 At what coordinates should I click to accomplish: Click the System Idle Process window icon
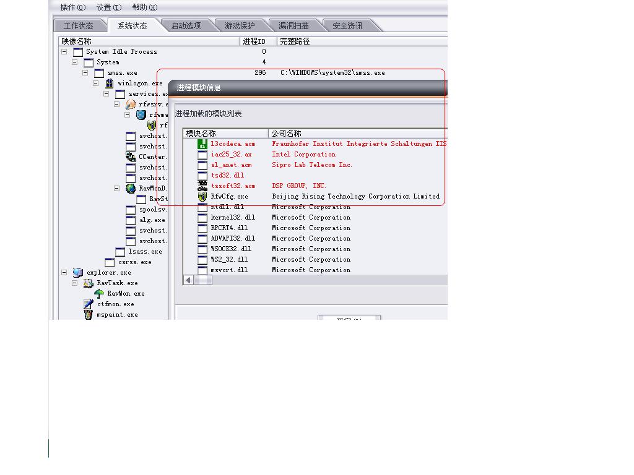pyautogui.click(x=78, y=52)
